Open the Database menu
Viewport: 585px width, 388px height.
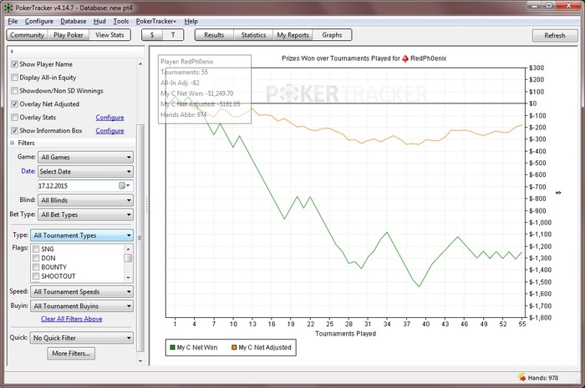click(x=74, y=21)
